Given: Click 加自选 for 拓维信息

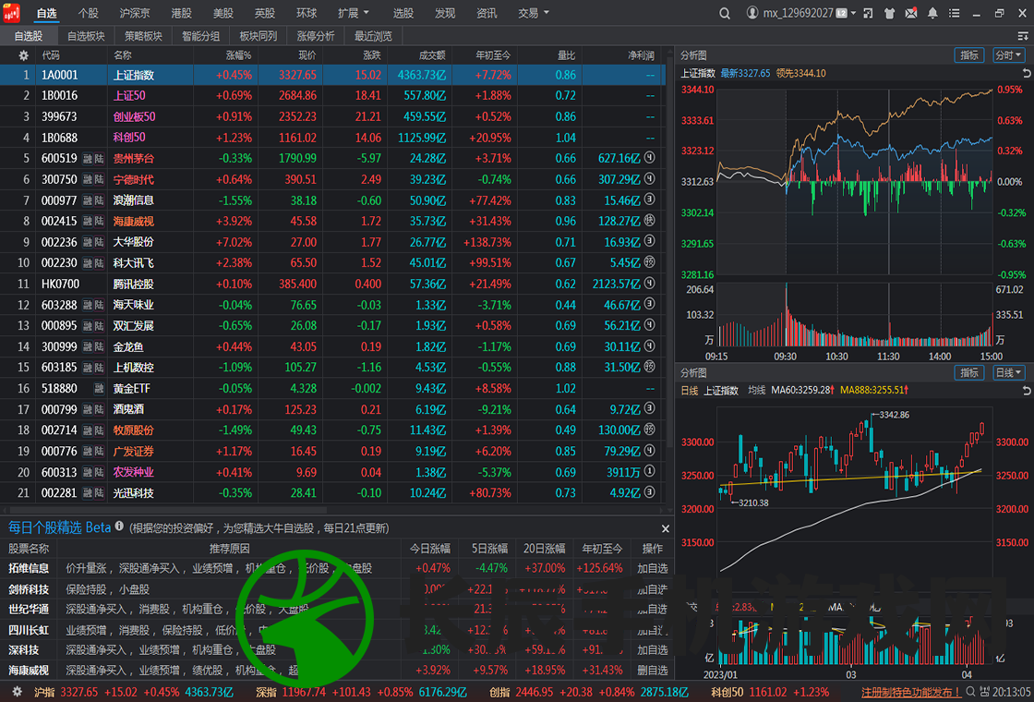Looking at the screenshot, I should pos(653,568).
